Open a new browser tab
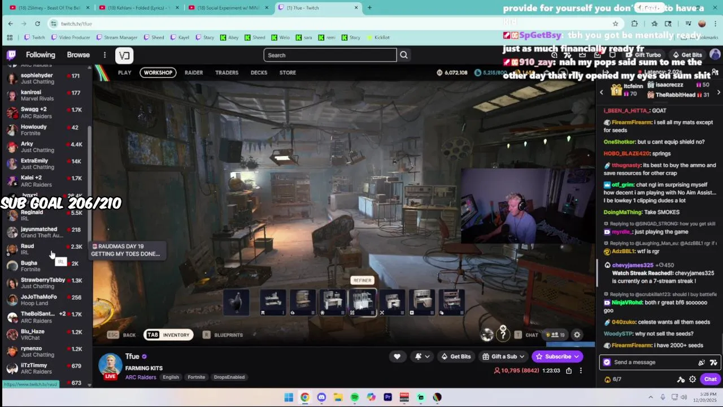The width and height of the screenshot is (723, 407). coord(369,7)
